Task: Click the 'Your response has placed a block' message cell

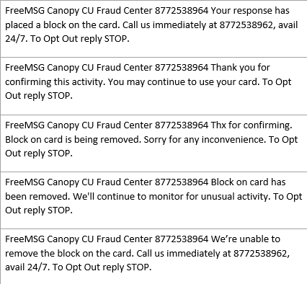Action: 153,29
